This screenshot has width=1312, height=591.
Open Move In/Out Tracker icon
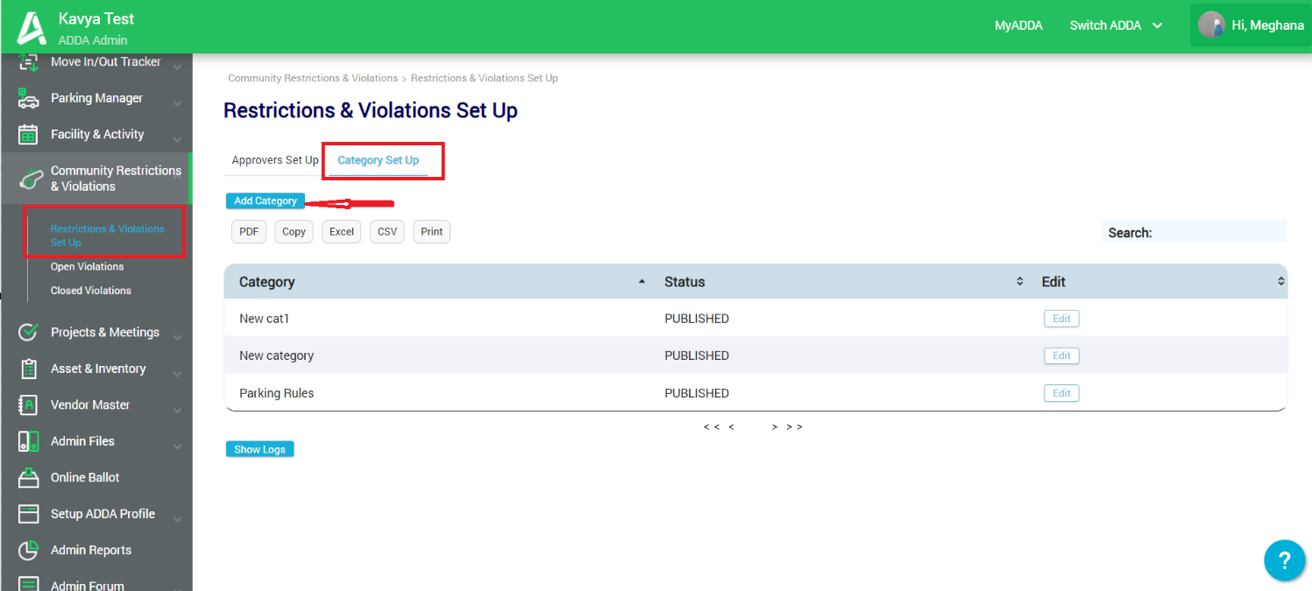click(29, 62)
